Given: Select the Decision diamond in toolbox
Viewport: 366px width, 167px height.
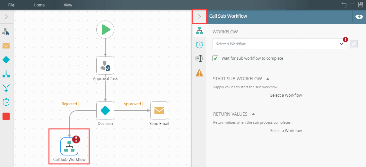Looking at the screenshot, I should click(6, 60).
